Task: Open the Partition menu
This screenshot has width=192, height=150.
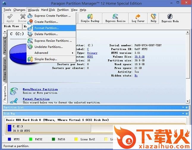Action: 63,10
